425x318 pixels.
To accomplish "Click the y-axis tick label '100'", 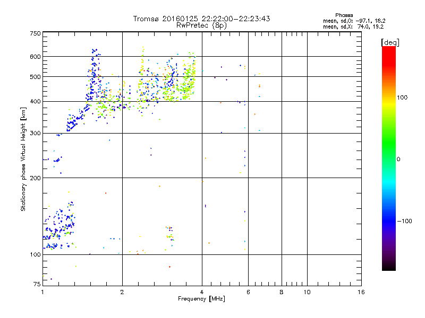I will (x=35, y=255).
